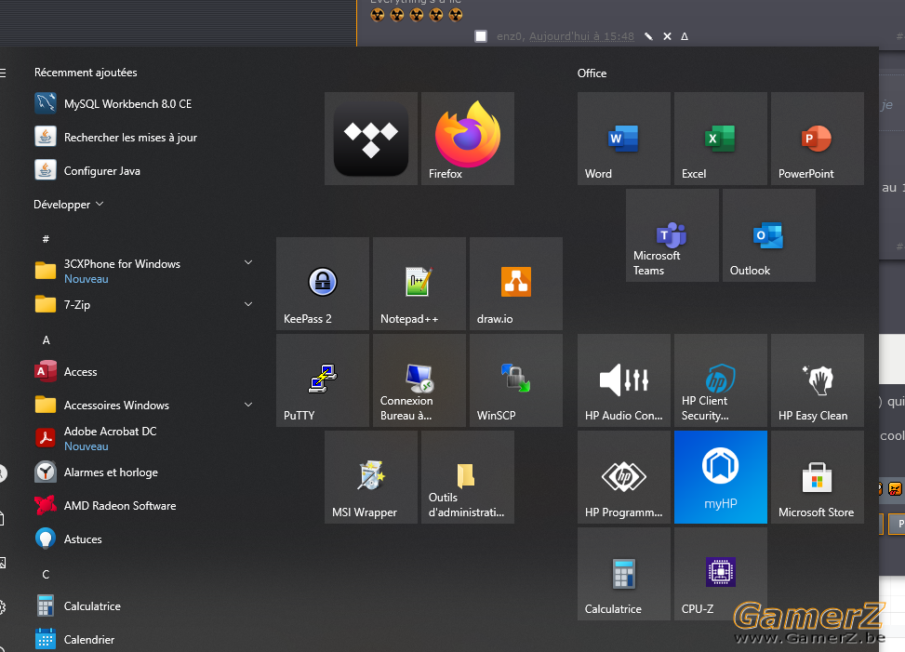
Task: Toggle the Start menu hamburger button
Action: click(2, 73)
